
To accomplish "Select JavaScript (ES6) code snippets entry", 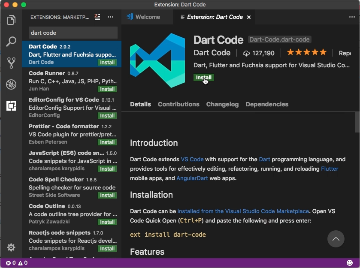I will pyautogui.click(x=72, y=161).
